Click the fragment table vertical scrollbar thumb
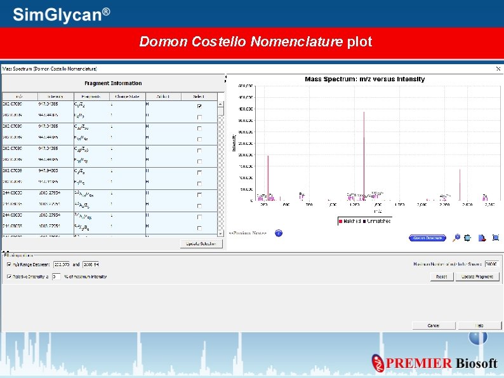Viewport: 504px width, 378px height. 220,111
